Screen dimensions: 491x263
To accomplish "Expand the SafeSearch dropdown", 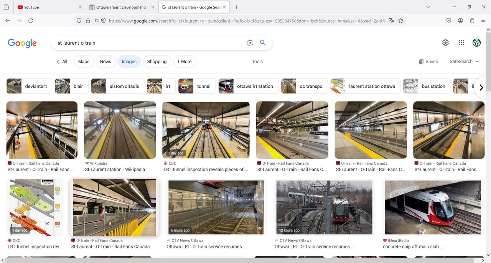I will [x=464, y=62].
